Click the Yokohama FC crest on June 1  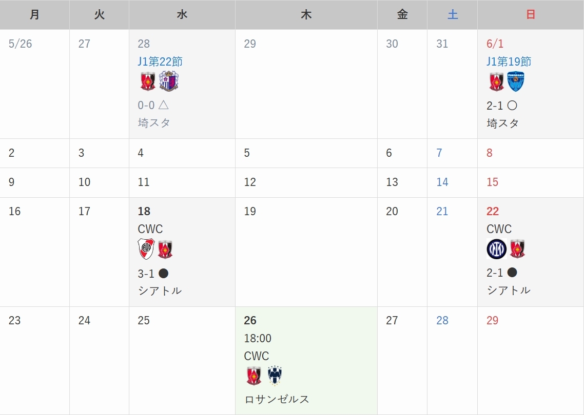coord(516,81)
